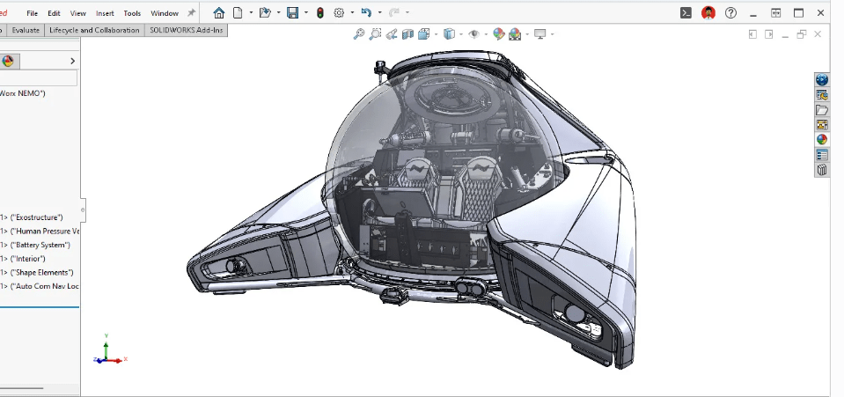The image size is (844, 397).
Task: Open dropdown arrow next to Redo
Action: pyautogui.click(x=407, y=13)
